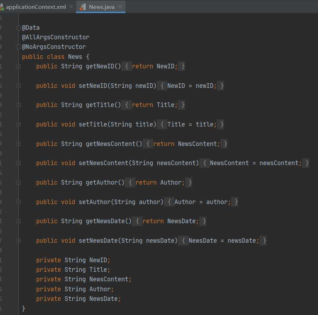The image size is (318, 315).
Task: Place cursor on setNewsContent method name
Action: point(104,163)
